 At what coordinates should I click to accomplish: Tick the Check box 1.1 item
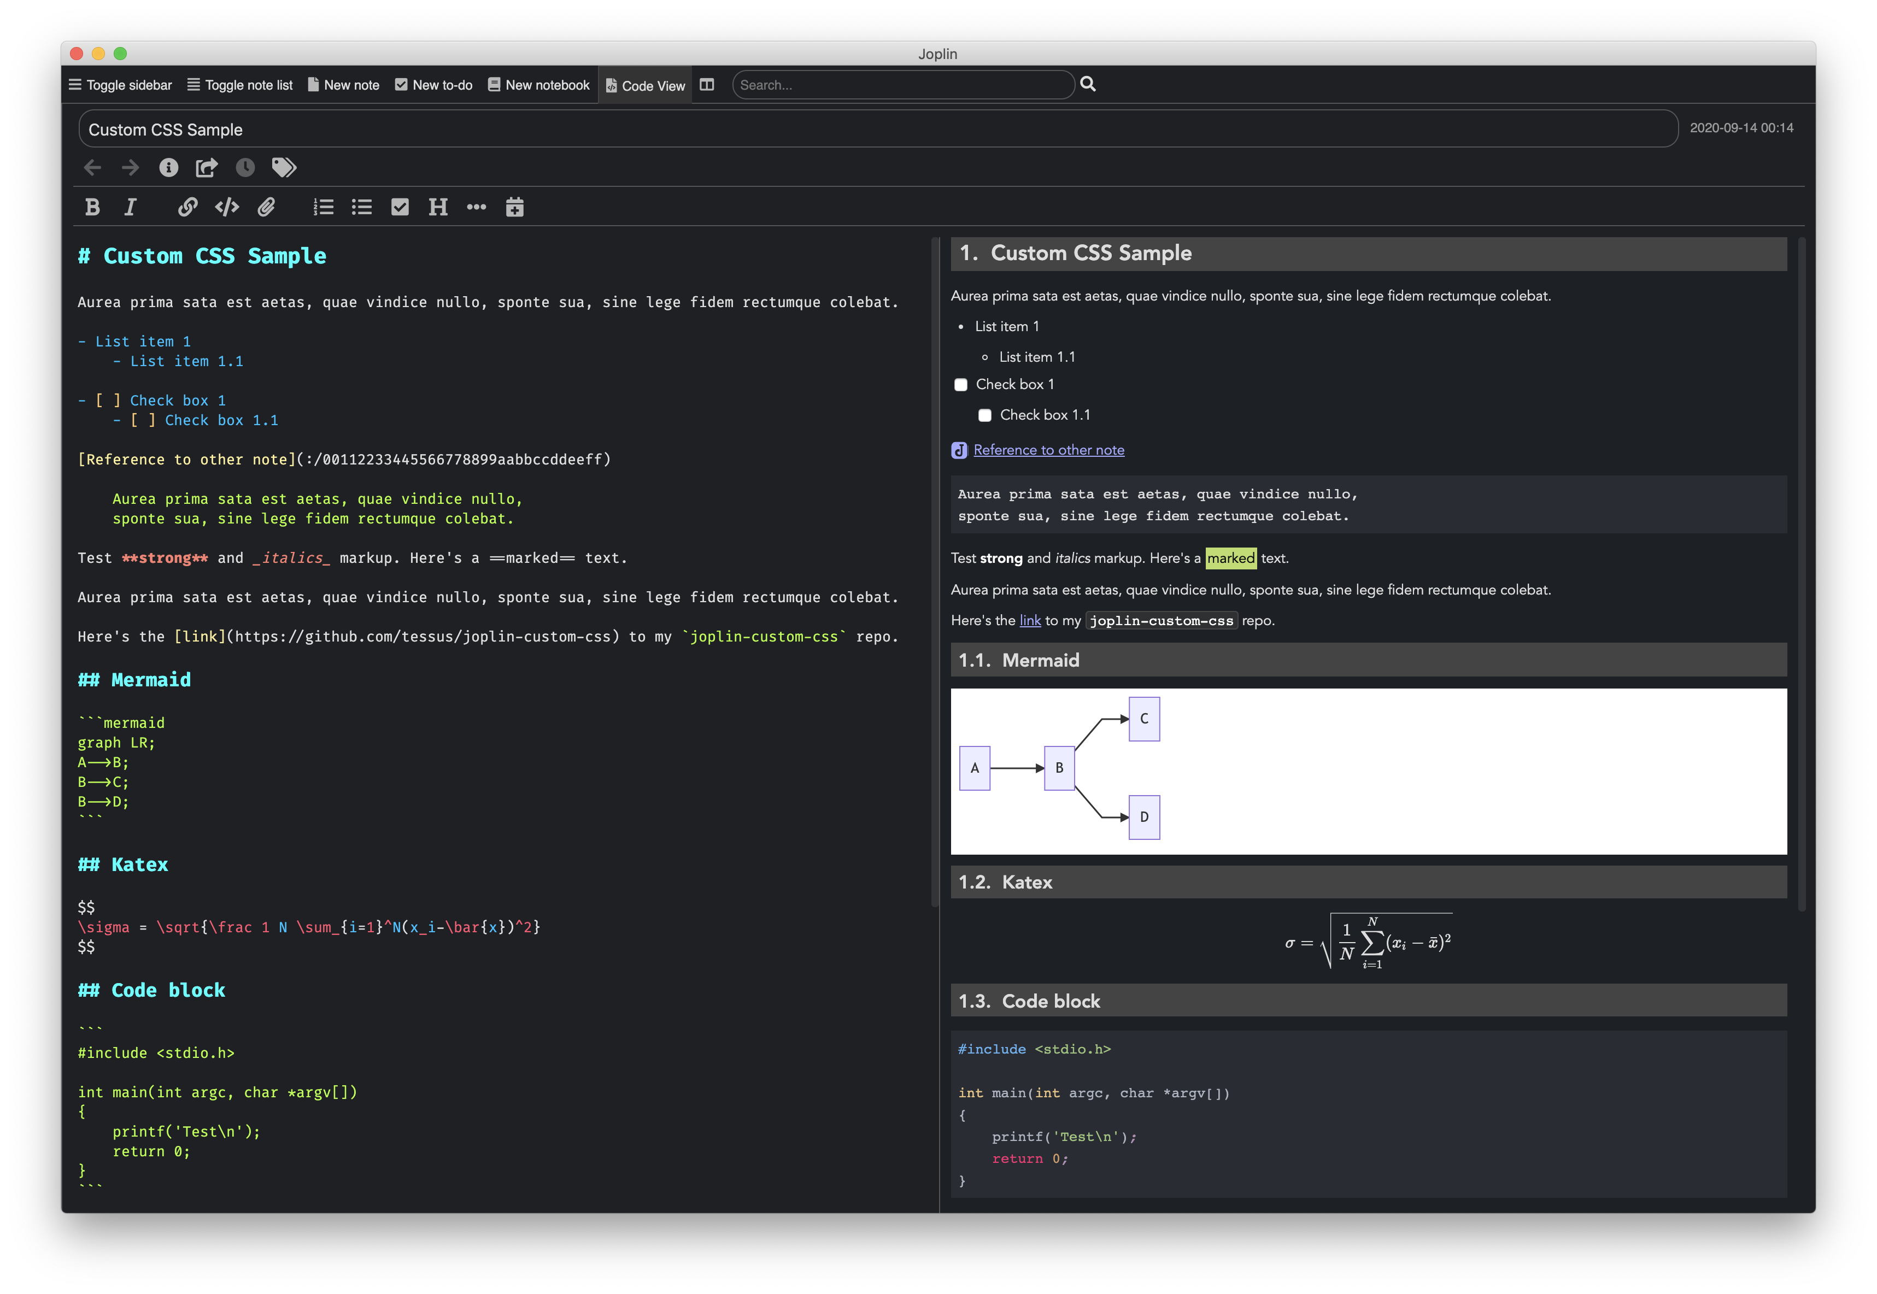pyautogui.click(x=984, y=415)
